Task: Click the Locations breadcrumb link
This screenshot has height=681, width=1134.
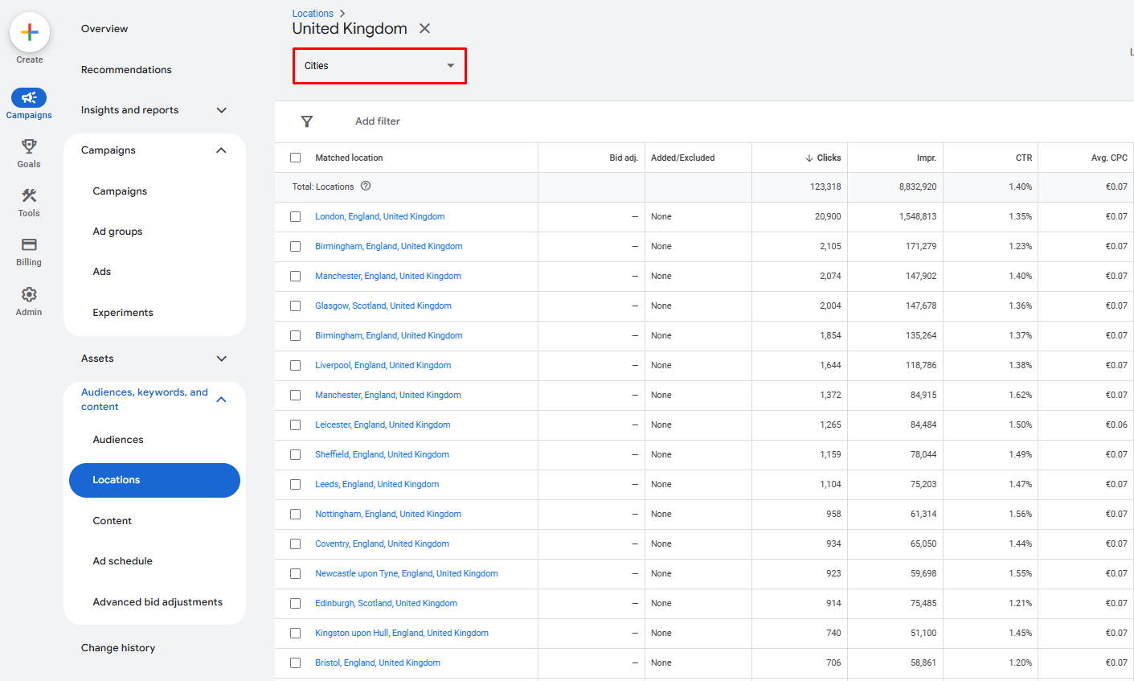Action: (313, 14)
